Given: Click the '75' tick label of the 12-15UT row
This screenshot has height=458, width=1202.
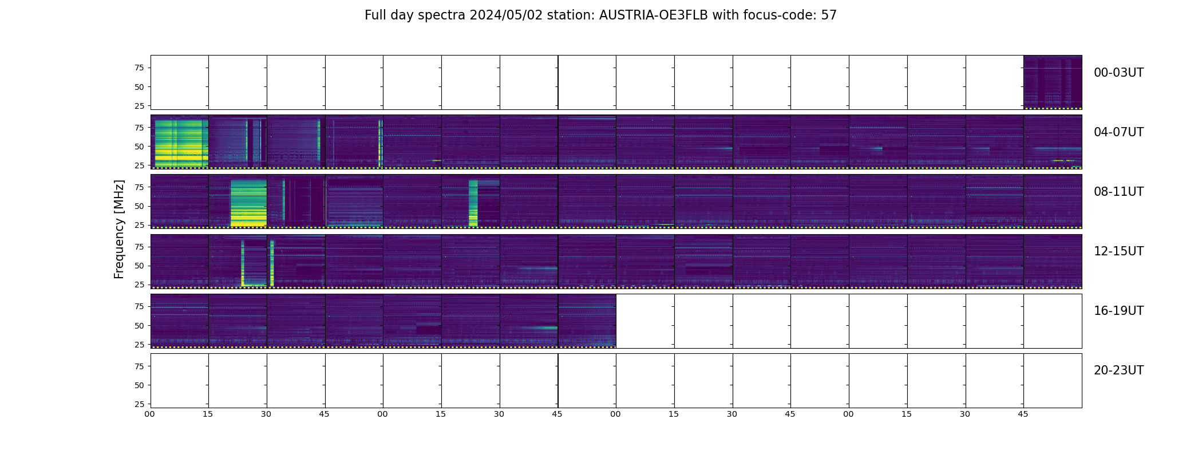Looking at the screenshot, I should (139, 247).
